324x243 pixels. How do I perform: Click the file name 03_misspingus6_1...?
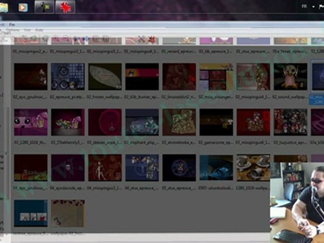coord(253,142)
